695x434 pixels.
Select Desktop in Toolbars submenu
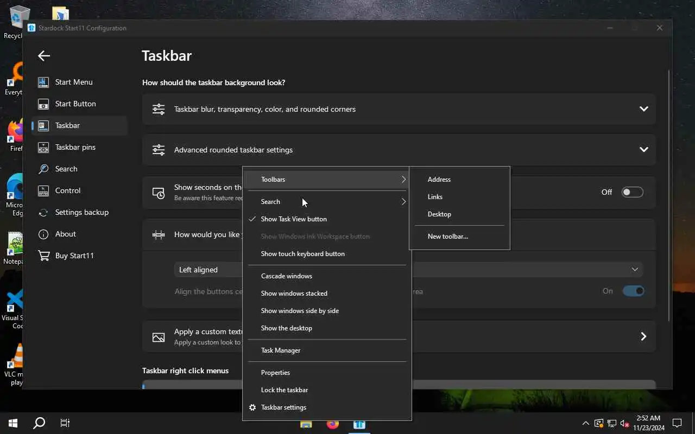pyautogui.click(x=459, y=214)
